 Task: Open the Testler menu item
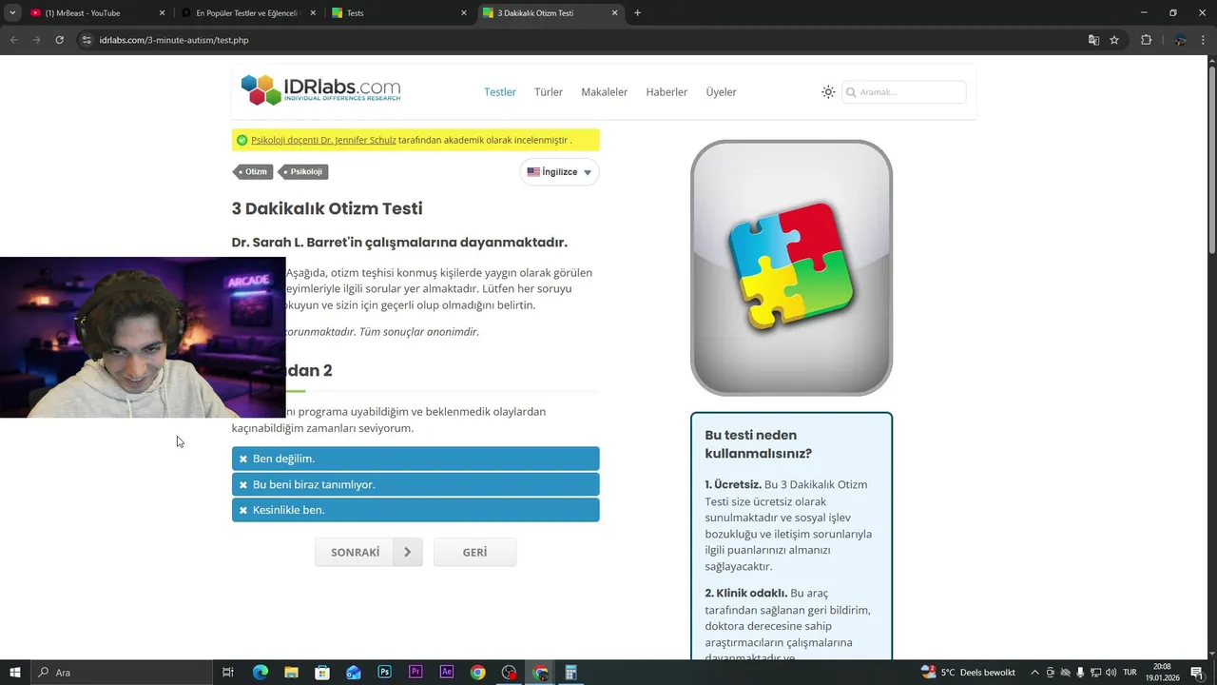pyautogui.click(x=500, y=92)
